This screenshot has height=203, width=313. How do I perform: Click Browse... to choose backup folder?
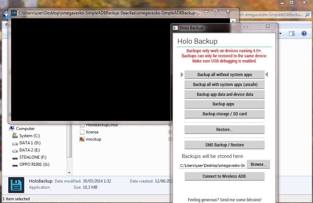point(259,164)
